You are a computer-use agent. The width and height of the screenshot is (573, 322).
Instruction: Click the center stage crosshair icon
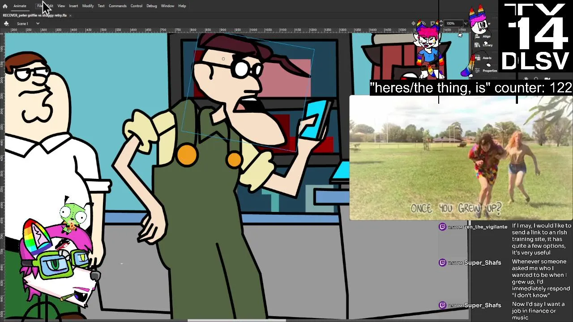click(x=414, y=23)
